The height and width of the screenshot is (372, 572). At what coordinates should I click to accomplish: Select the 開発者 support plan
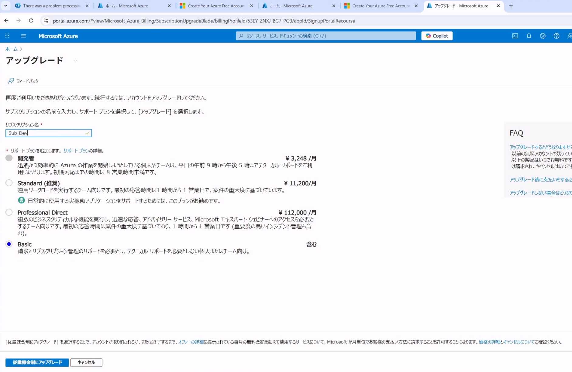click(x=9, y=158)
